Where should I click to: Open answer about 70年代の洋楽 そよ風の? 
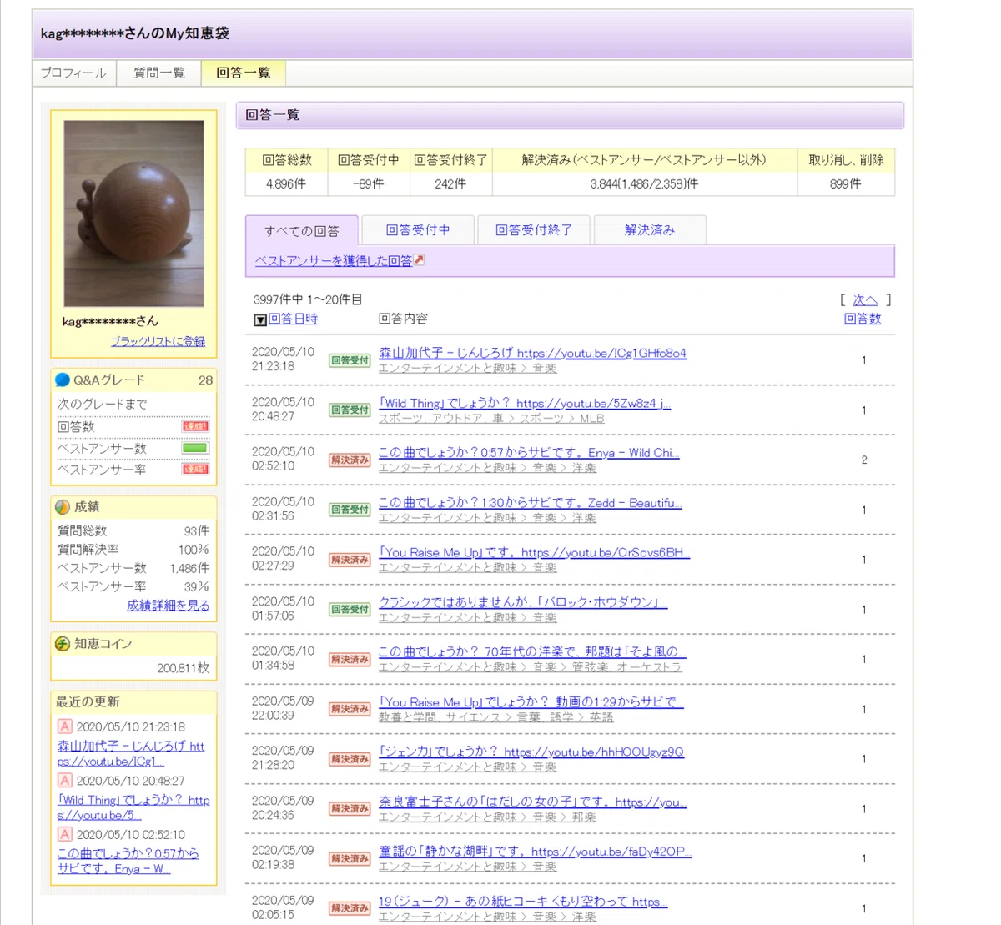531,652
